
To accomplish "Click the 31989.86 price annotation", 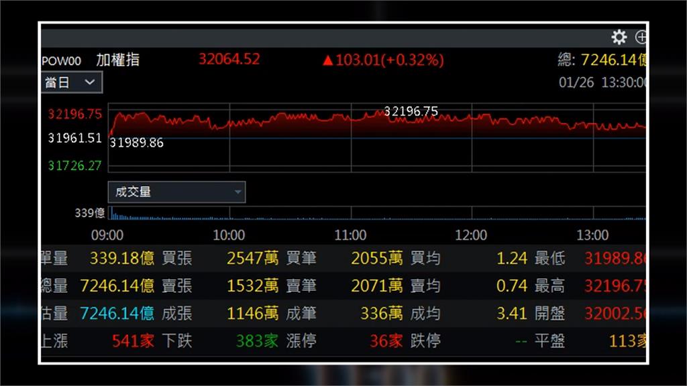I will [137, 143].
